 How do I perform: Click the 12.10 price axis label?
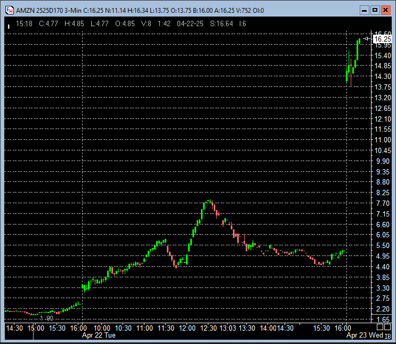click(383, 119)
